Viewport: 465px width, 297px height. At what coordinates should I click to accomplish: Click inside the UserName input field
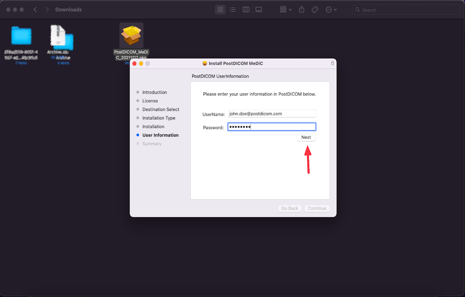272,113
